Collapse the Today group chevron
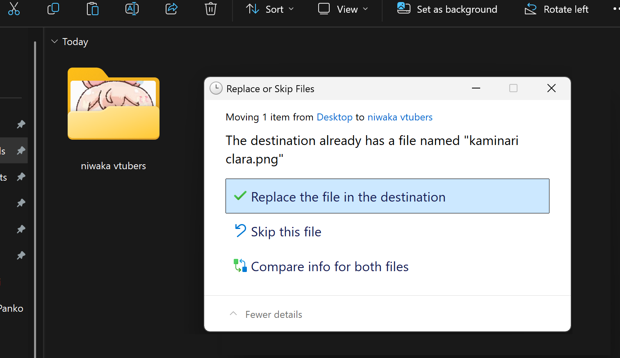The image size is (620, 358). pos(54,41)
